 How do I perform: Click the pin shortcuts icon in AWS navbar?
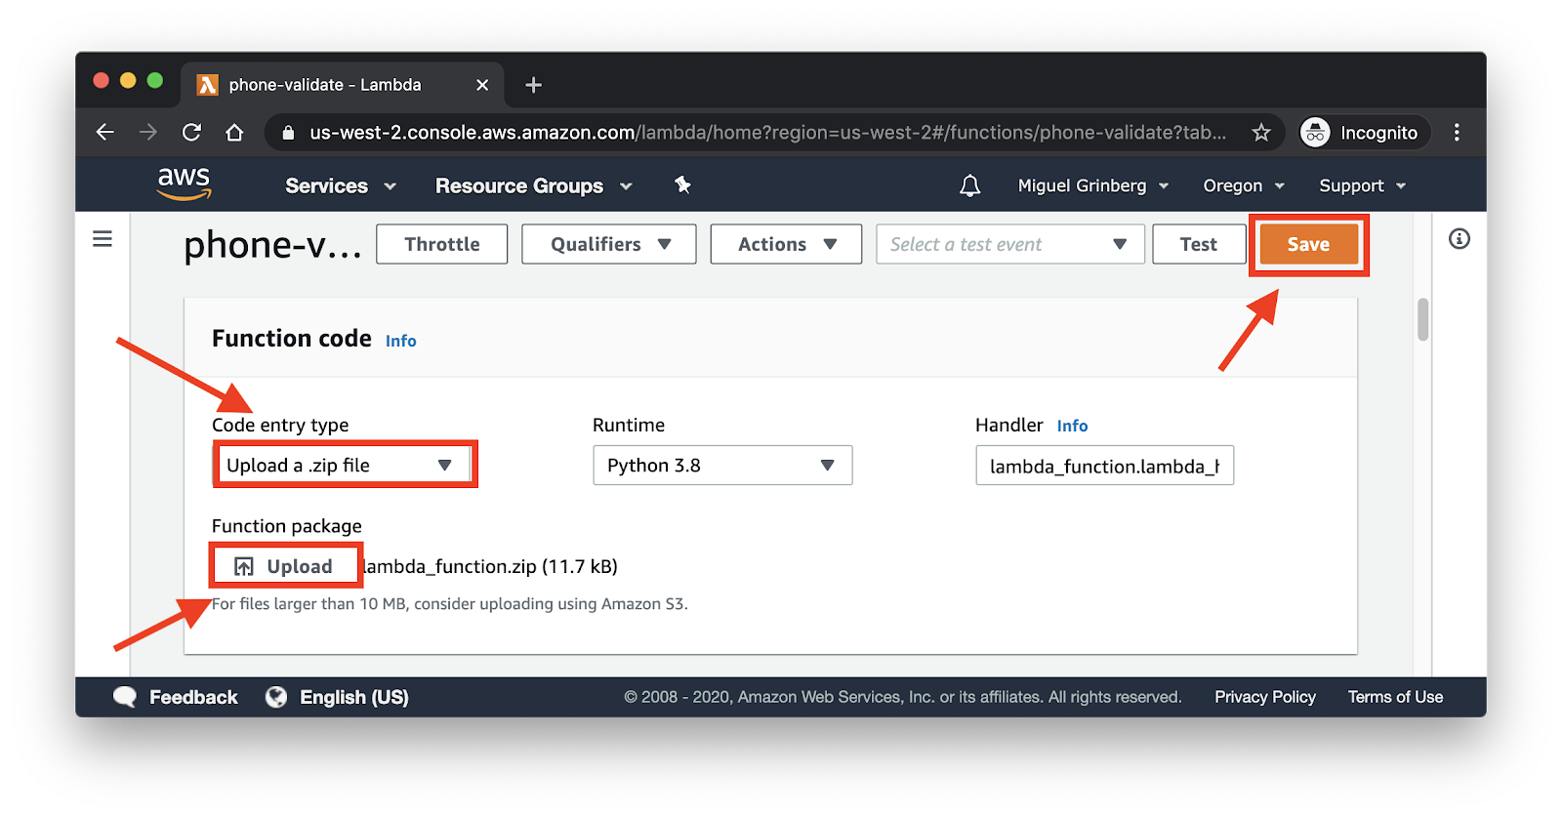click(682, 184)
